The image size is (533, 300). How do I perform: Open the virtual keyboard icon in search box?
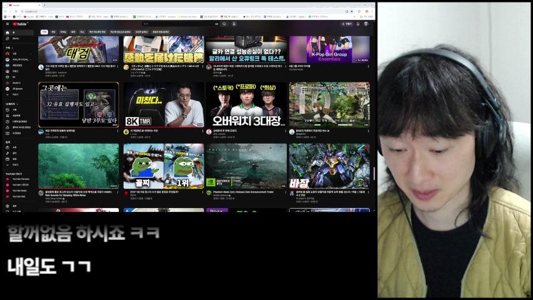[217, 24]
